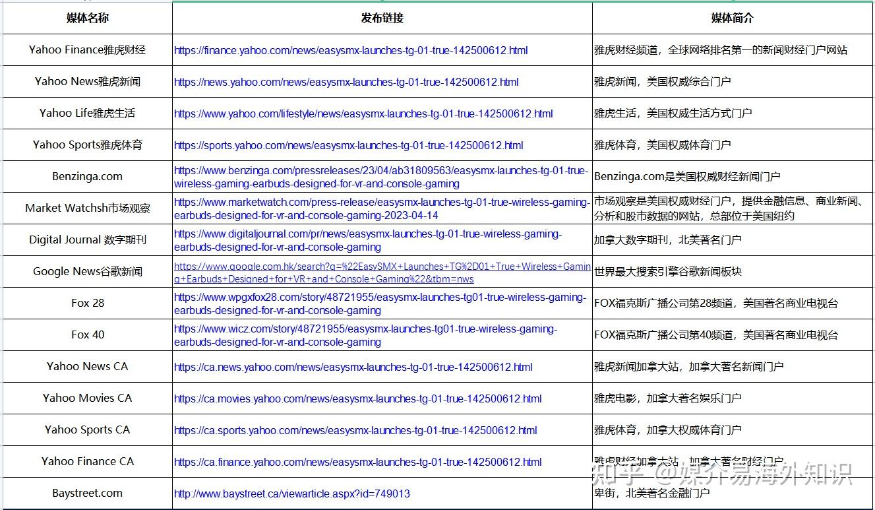Select the Market Watchsh市场观察 cell

(x=88, y=208)
